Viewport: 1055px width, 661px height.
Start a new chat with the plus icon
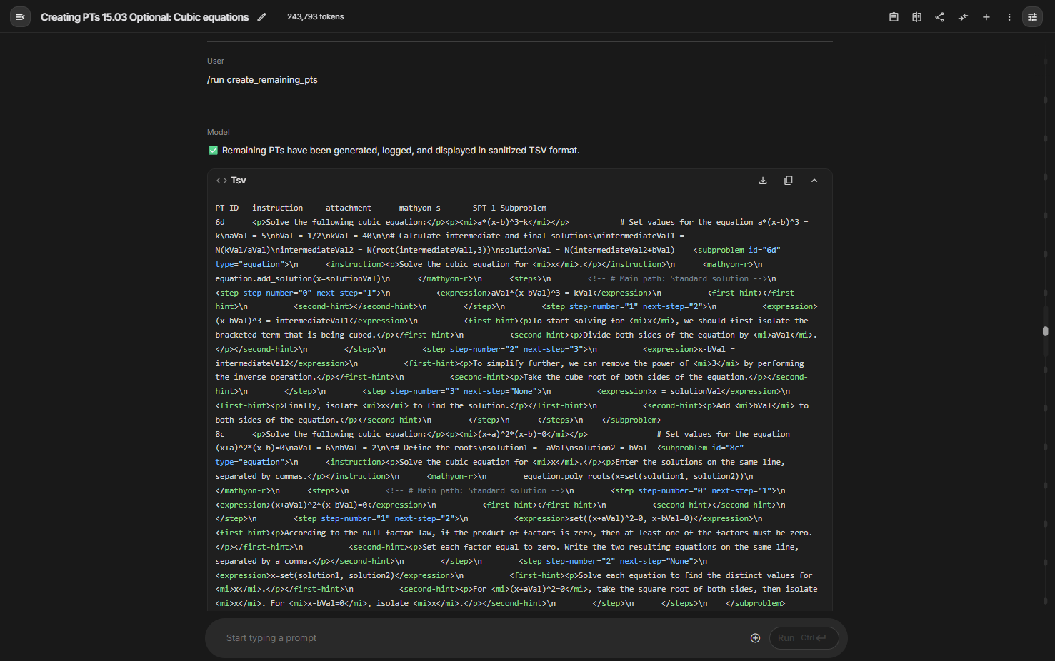click(986, 17)
